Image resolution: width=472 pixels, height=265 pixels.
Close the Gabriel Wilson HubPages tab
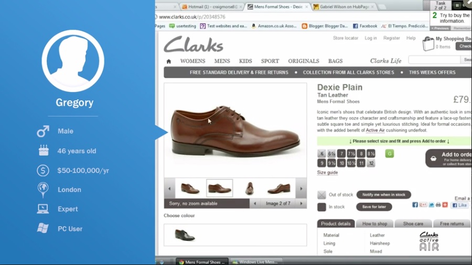(x=372, y=7)
